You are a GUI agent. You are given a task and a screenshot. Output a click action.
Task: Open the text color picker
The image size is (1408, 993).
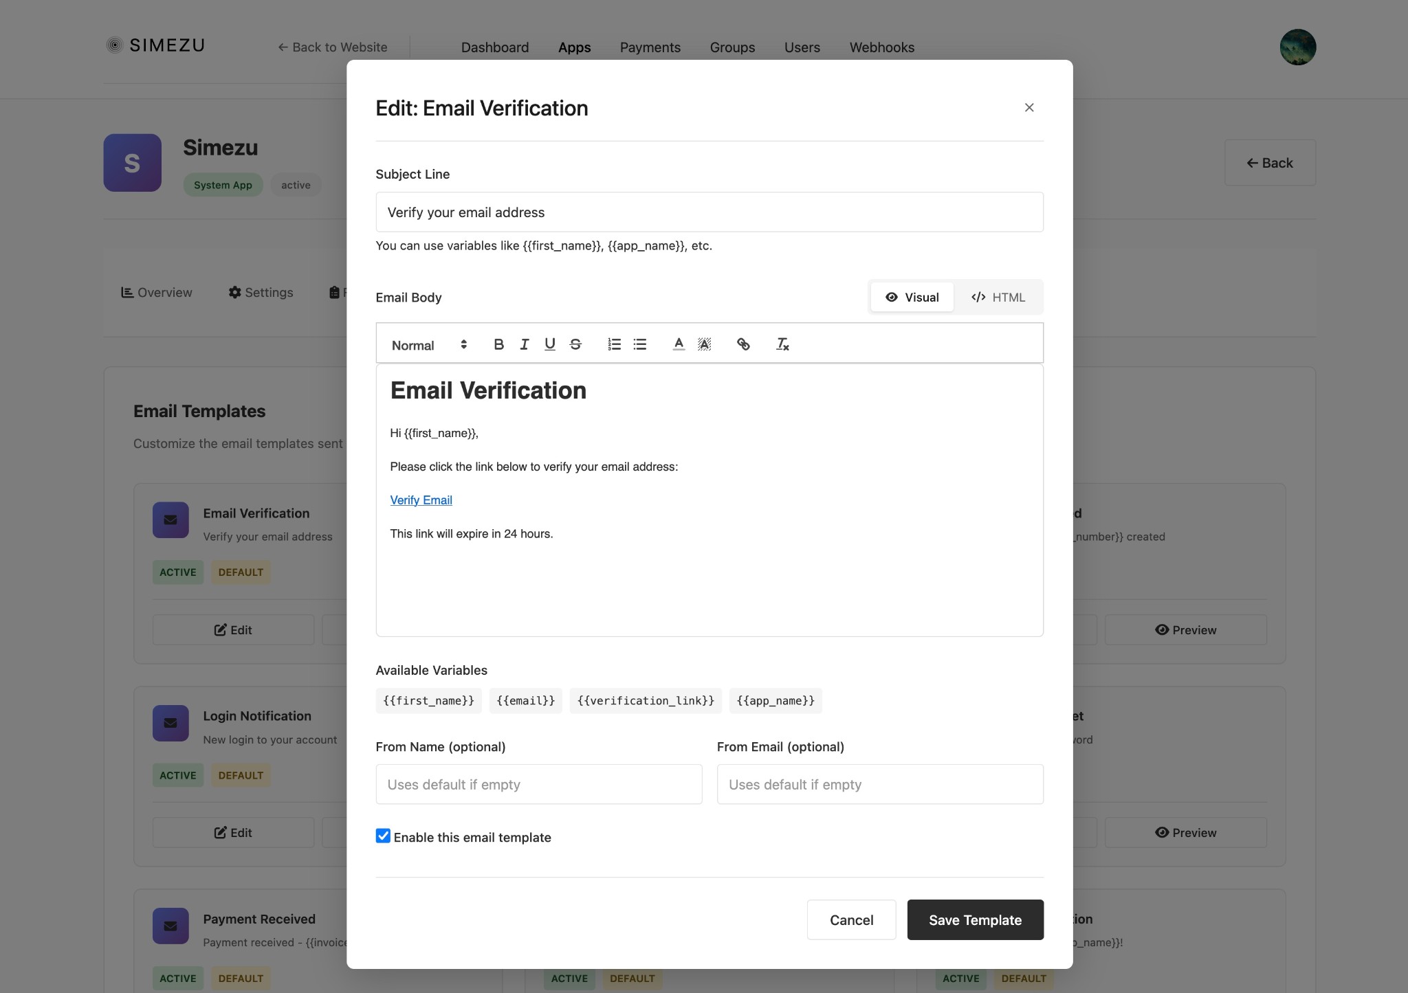tap(679, 344)
